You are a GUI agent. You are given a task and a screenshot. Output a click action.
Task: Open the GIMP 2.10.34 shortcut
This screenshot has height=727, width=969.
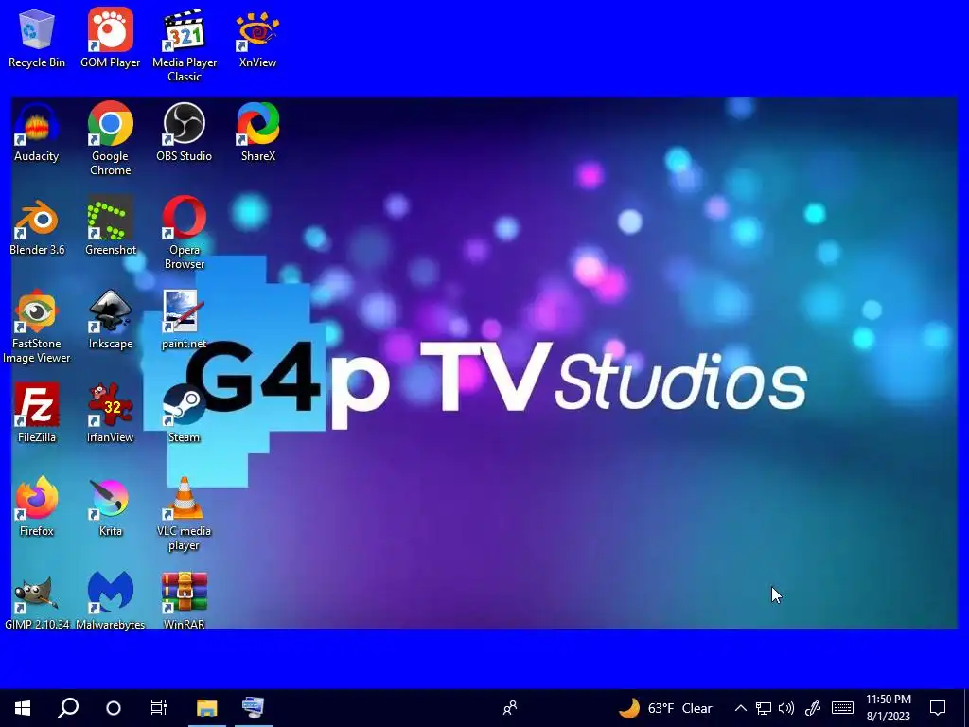[37, 601]
